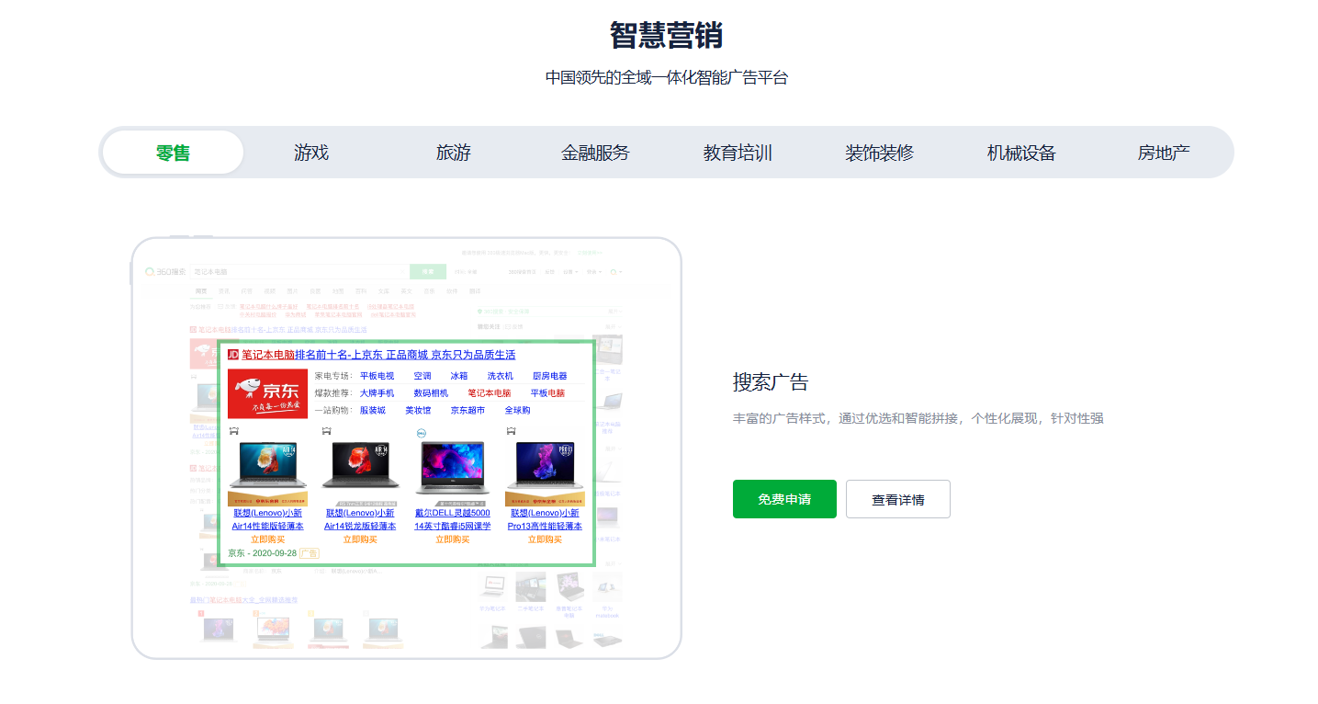Click 立即购买 under Air14锐龙版
This screenshot has height=704, width=1318.
360,539
